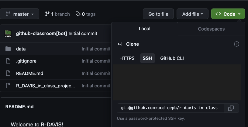The image size is (248, 127).
Task: Copy the SSH clone URL to clipboard
Action: click(x=231, y=108)
